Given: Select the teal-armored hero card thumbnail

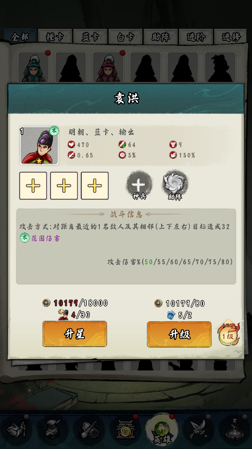Looking at the screenshot, I should (33, 68).
